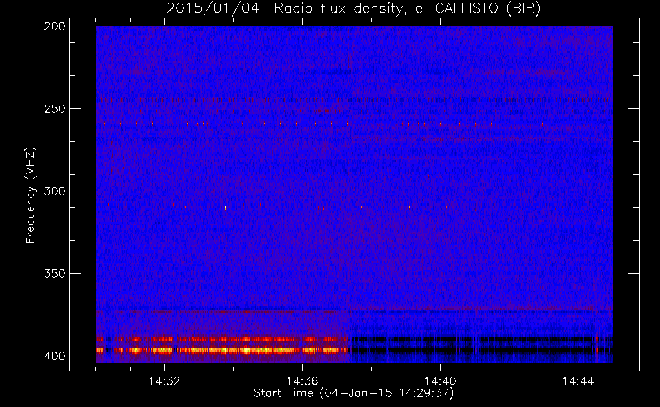
Task: Click the 14:36 time tick label
Action: (302, 381)
